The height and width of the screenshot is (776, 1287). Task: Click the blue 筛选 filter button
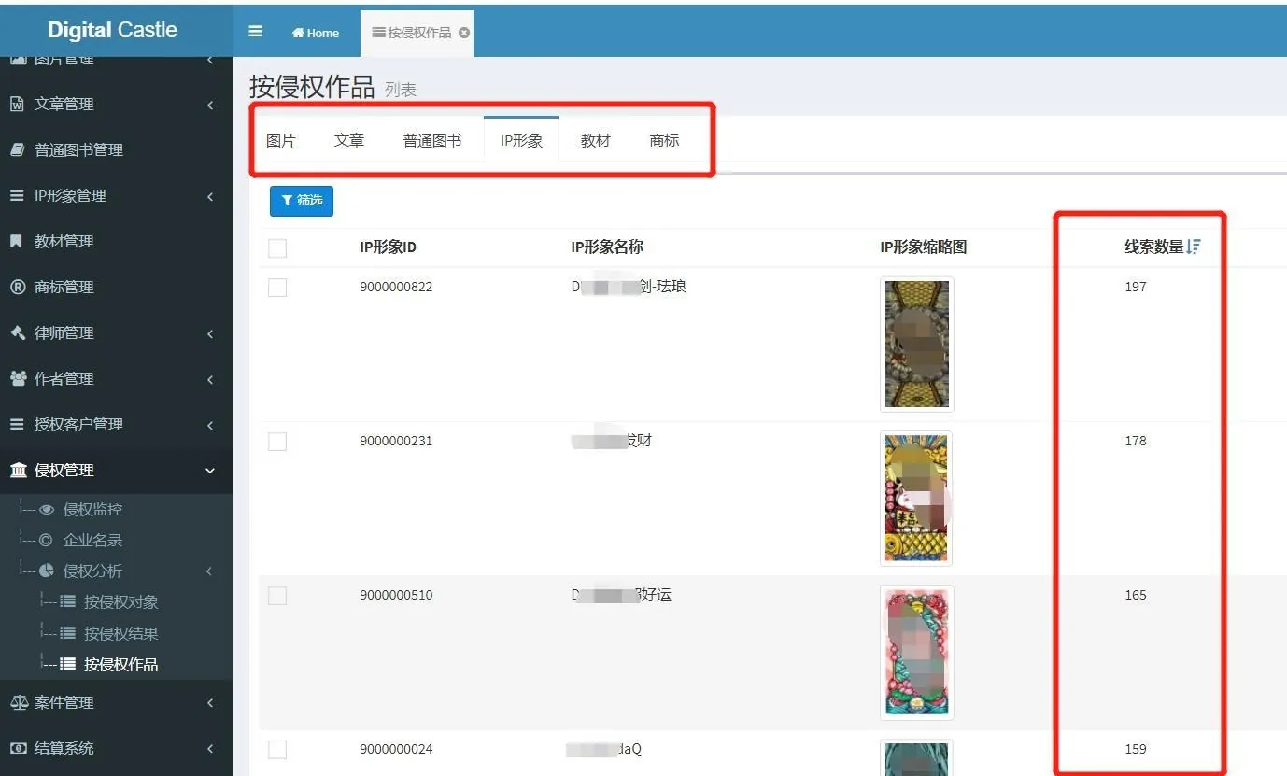(302, 201)
